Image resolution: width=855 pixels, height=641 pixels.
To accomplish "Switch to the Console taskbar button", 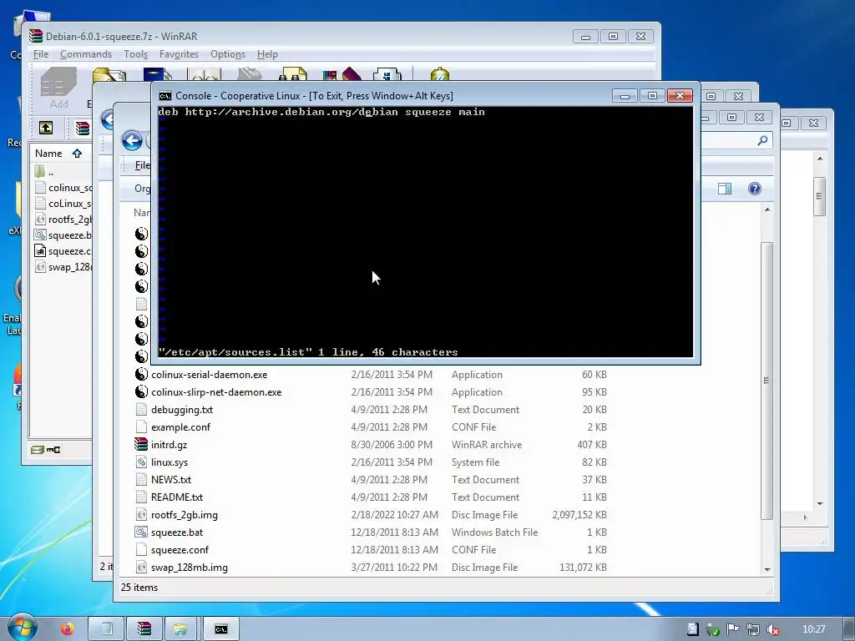I will [x=220, y=629].
